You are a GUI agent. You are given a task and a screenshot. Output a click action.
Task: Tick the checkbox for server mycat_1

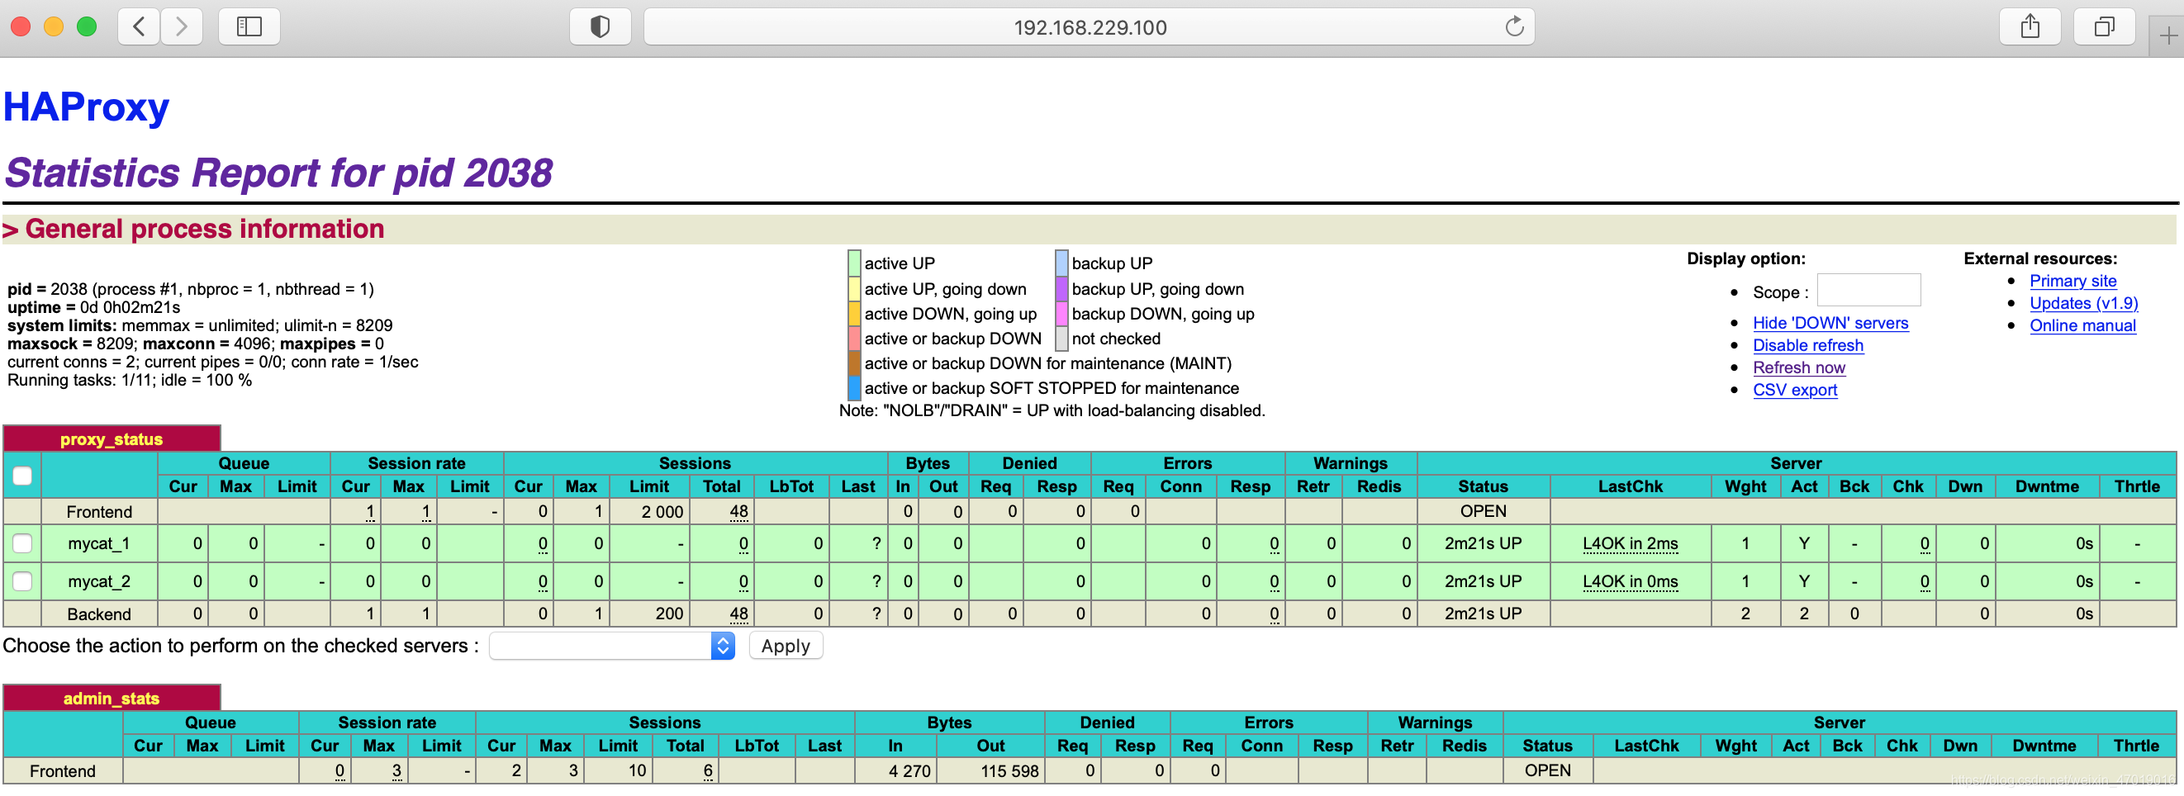pyautogui.click(x=23, y=543)
